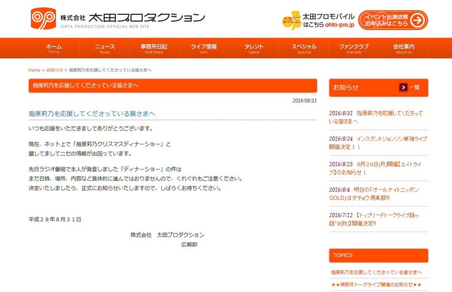Open the 2016/8/24 インスタントジョンソン単独ライブ notice

tap(378, 143)
